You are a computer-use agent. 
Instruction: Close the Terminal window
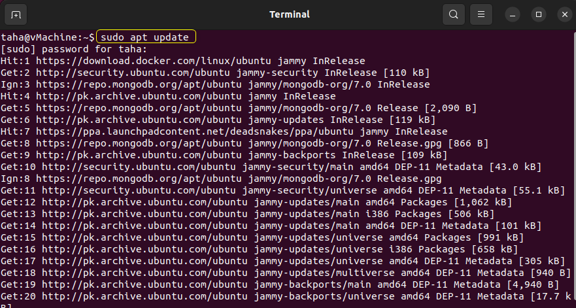(x=565, y=14)
